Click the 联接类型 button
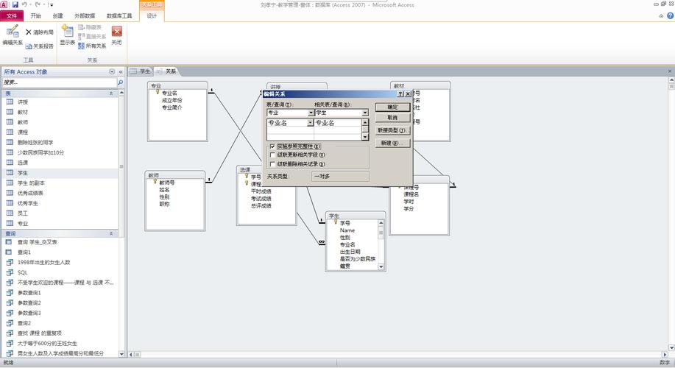The height and width of the screenshot is (368, 675). 392,130
